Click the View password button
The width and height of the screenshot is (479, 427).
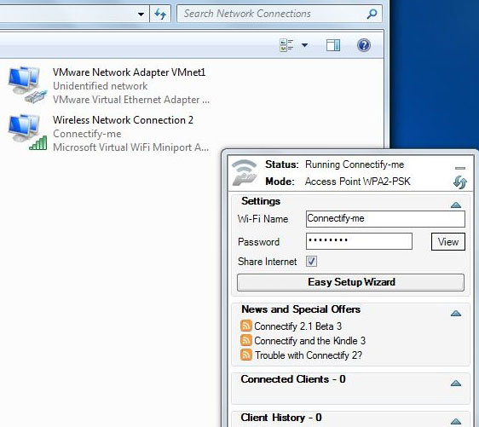tap(447, 241)
